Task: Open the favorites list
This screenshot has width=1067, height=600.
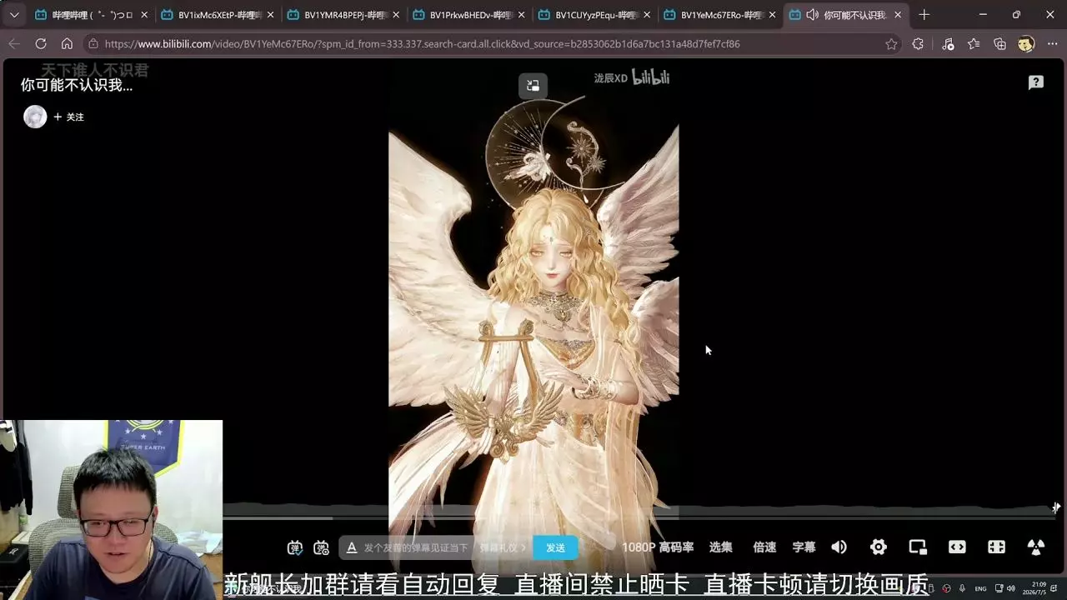Action: (x=974, y=44)
